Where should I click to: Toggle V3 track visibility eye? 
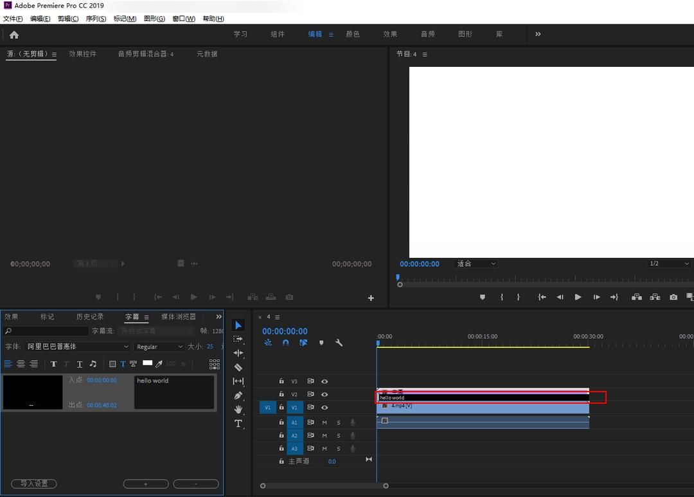[325, 381]
